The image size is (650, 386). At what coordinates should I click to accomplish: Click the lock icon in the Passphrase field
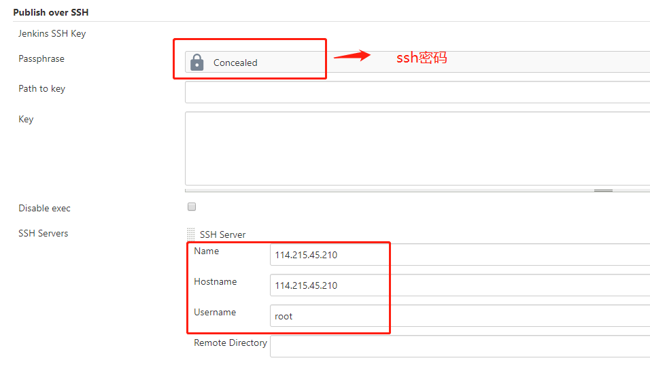197,63
